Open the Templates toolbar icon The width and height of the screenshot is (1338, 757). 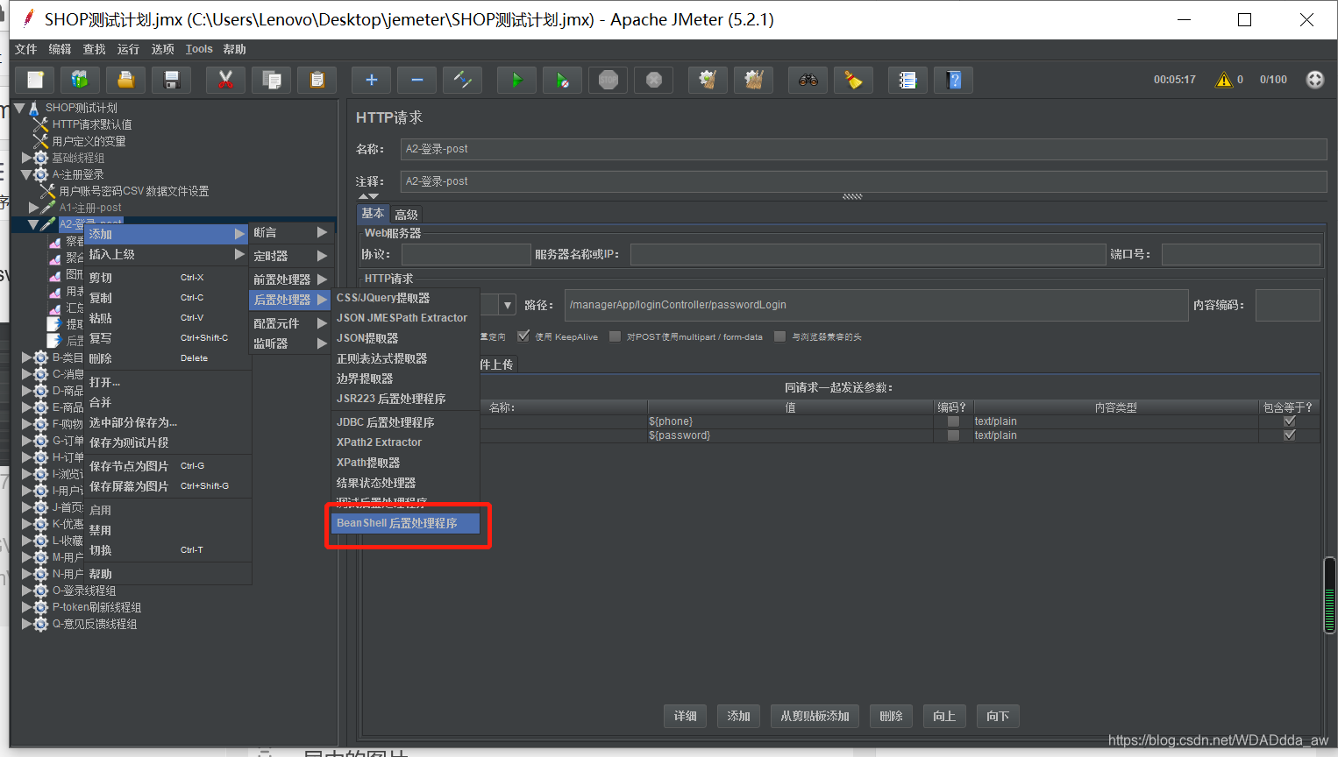coord(80,80)
